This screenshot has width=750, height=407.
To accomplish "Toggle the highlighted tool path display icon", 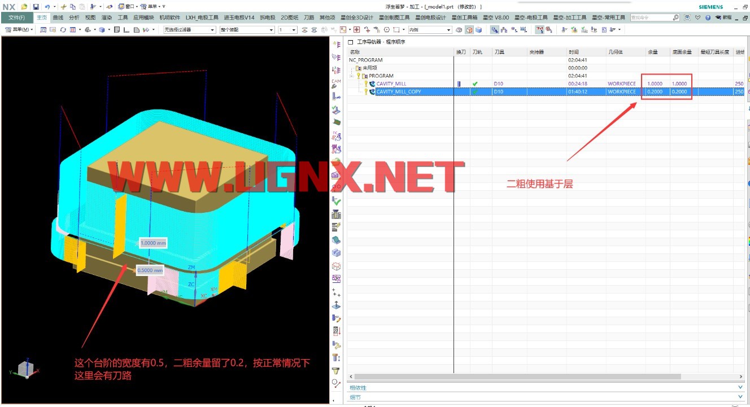I will tap(539, 29).
